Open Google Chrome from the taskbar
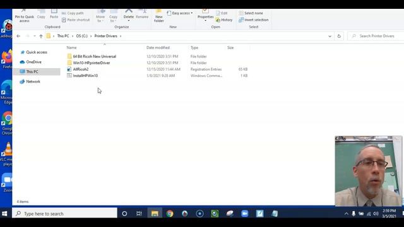This screenshot has width=404, height=227. (170, 214)
